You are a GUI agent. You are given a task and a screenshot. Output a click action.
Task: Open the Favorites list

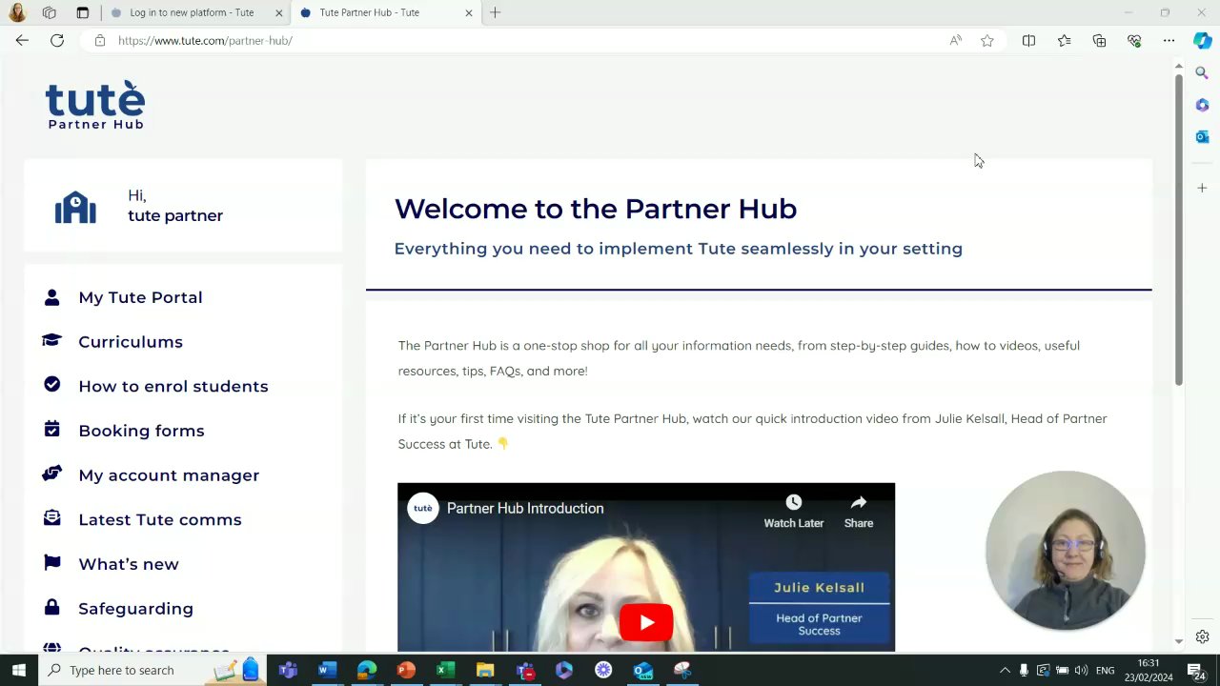[1064, 40]
